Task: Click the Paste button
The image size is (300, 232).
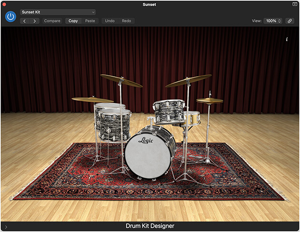Action: [x=90, y=21]
